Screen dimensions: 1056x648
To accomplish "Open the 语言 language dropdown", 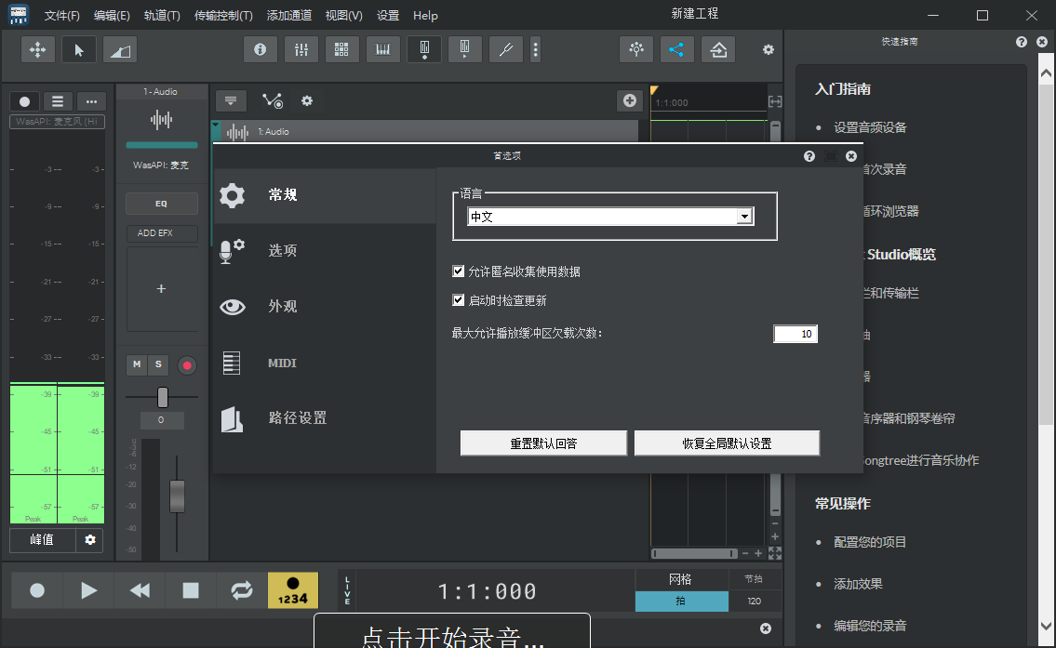I will click(744, 216).
